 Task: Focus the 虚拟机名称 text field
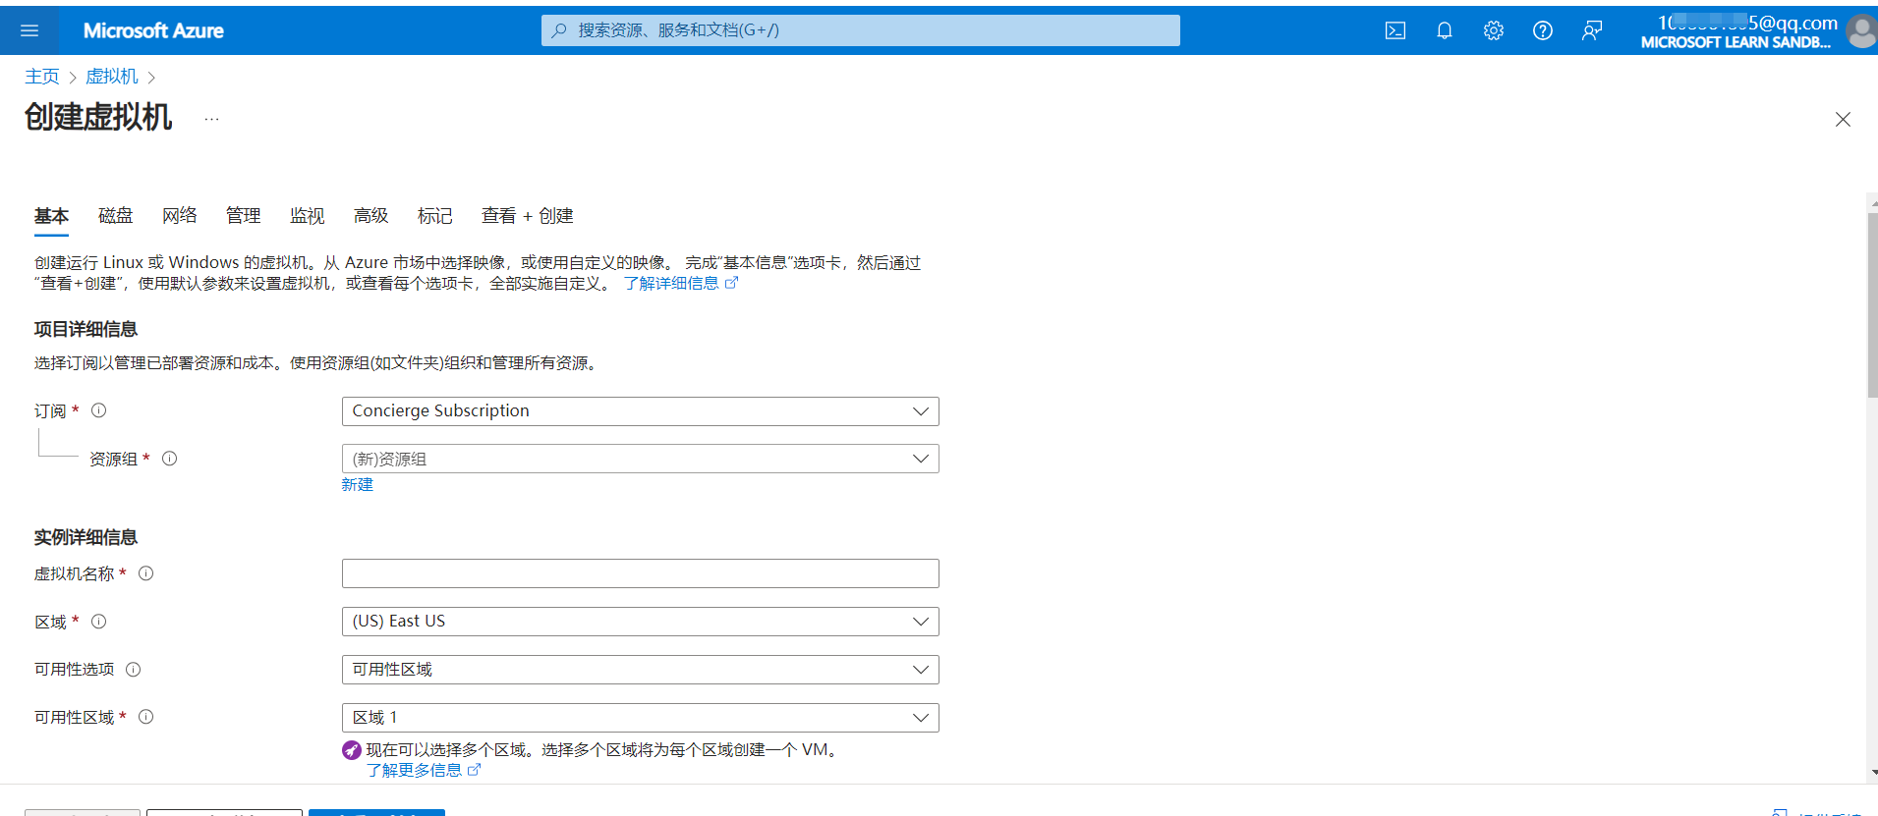640,573
